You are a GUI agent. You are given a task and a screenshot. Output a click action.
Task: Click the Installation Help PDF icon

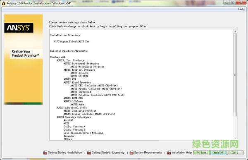click(169, 153)
